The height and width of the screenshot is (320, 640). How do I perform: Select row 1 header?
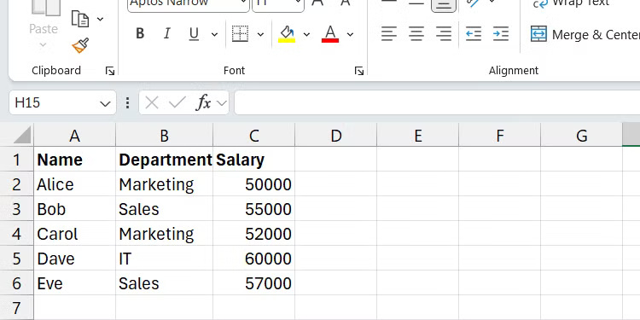[16, 160]
